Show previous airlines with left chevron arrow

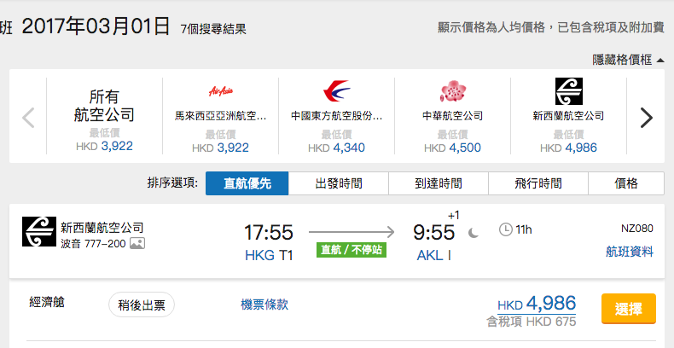click(28, 118)
